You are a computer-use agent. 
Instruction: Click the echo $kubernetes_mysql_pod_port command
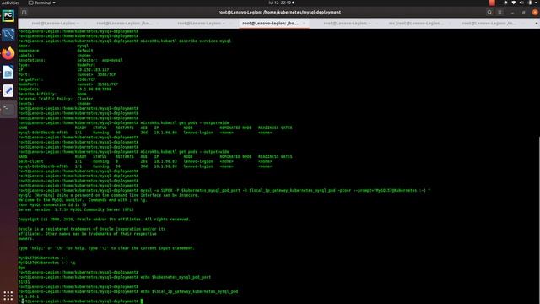tap(115, 277)
